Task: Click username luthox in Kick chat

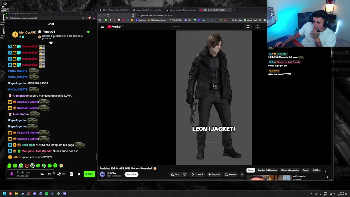Action: click(x=17, y=157)
